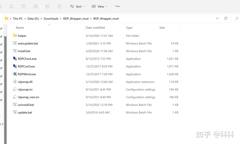Open the View dropdown menu
Screen dimensions: 240x144
click(x=99, y=6)
